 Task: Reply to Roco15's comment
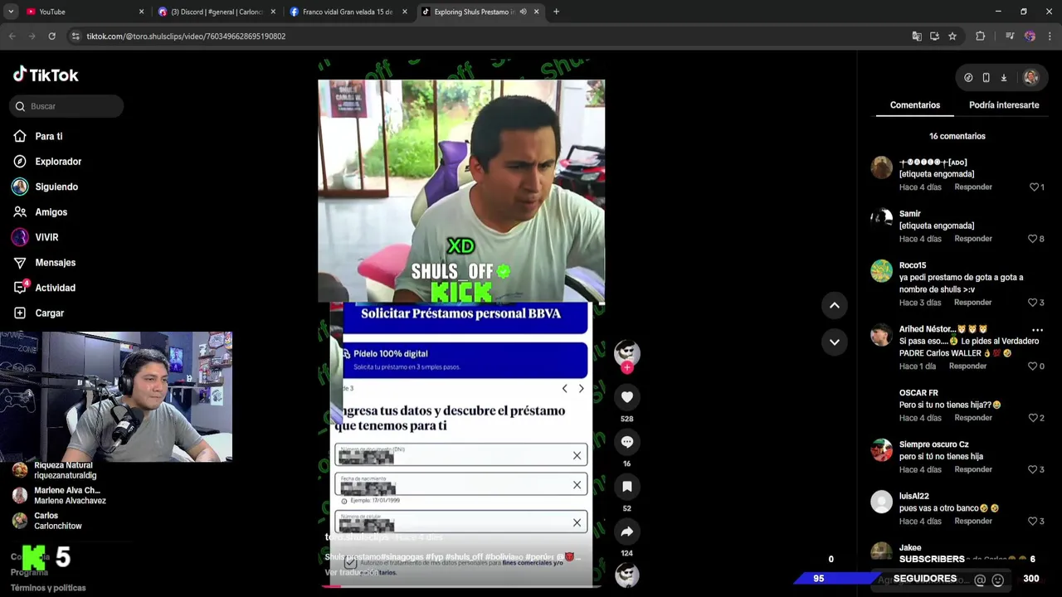coord(973,303)
